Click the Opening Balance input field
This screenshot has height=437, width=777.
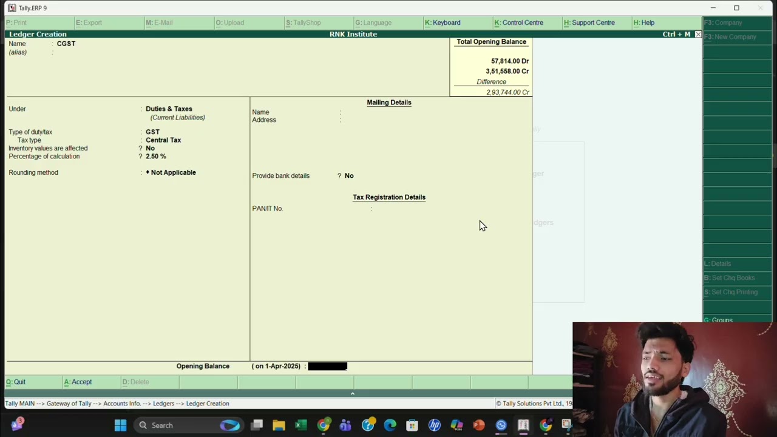click(x=327, y=366)
